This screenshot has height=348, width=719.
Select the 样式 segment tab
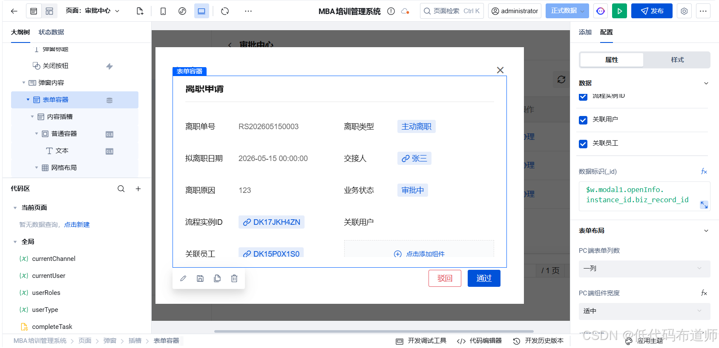677,60
